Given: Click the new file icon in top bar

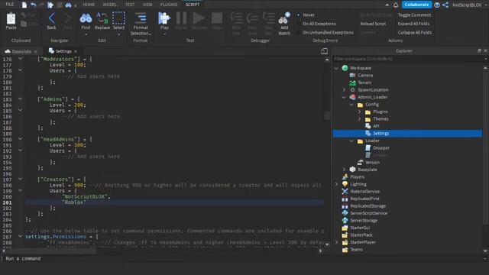Looking at the screenshot, I should [24, 5].
